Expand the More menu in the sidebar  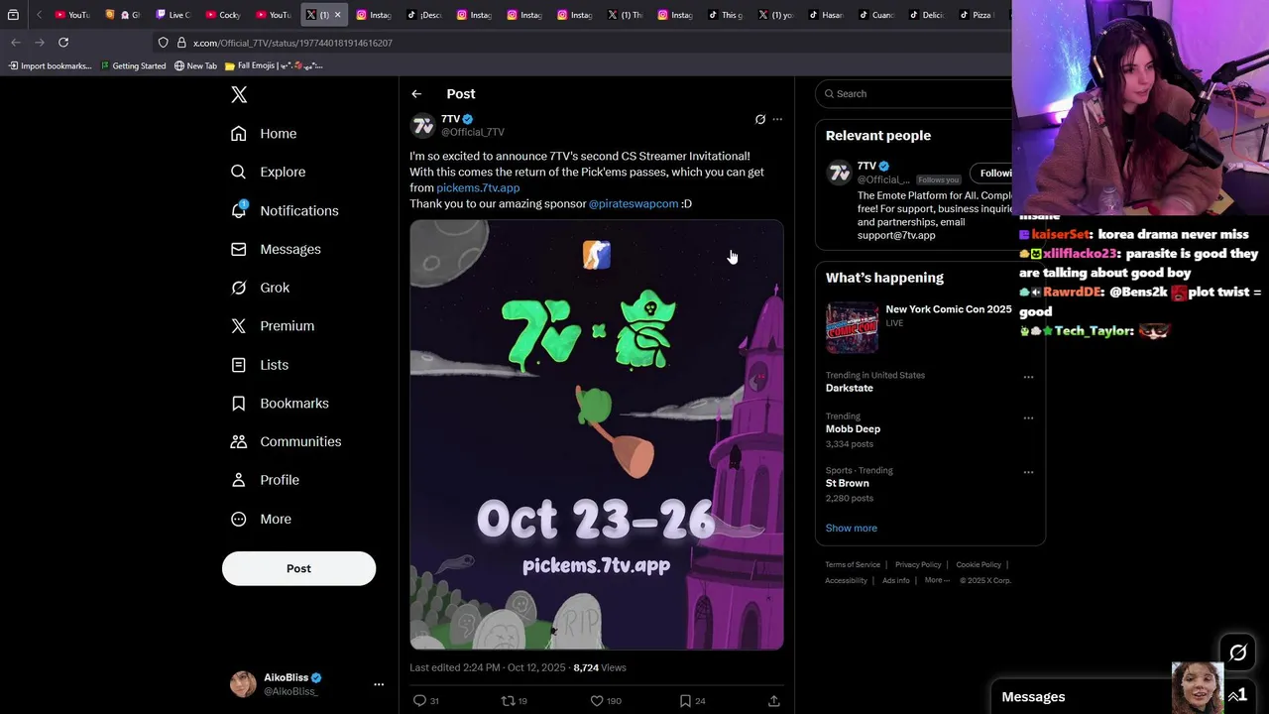(261, 519)
